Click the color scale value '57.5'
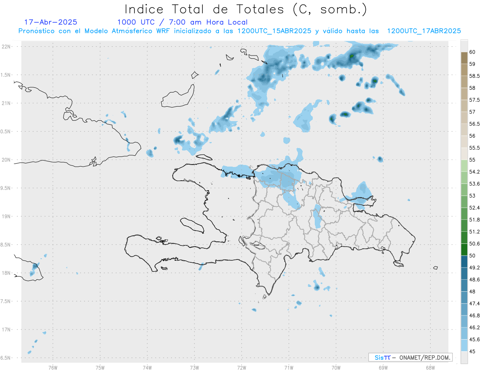Viewport: 483px width, 373px height. coord(474,100)
